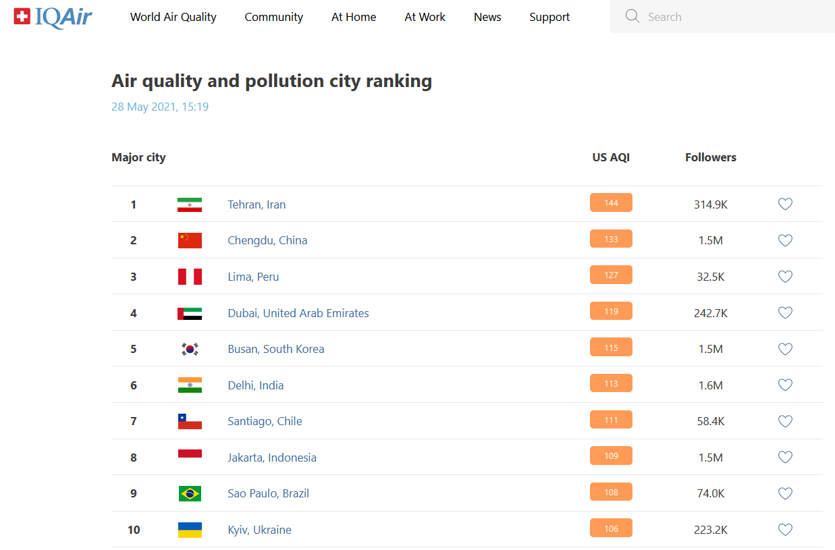Toggle favorite heart for Delhi, India

pos(784,385)
